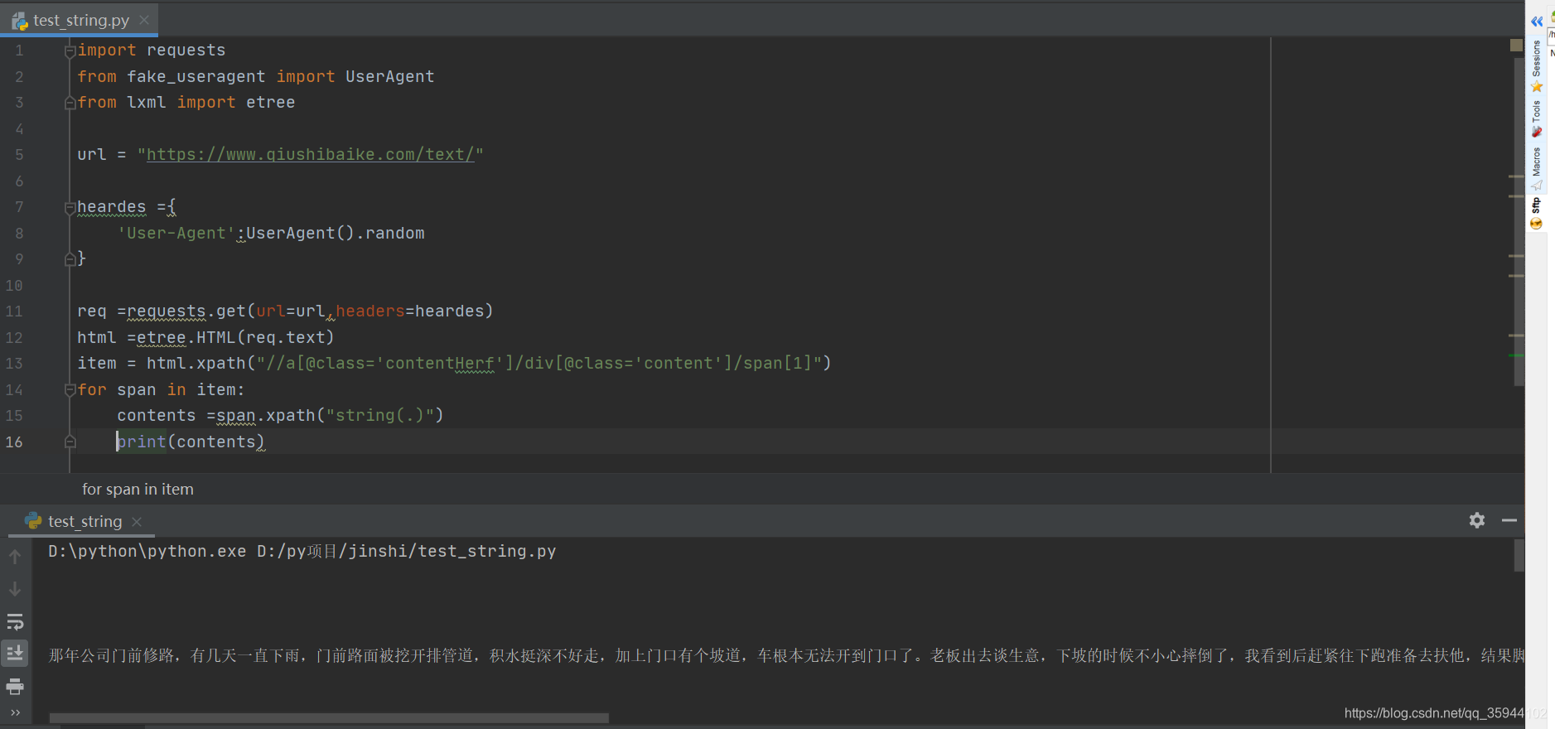Click the 'User-Agent' string key
Viewport: 1555px width, 729px height.
pos(176,233)
